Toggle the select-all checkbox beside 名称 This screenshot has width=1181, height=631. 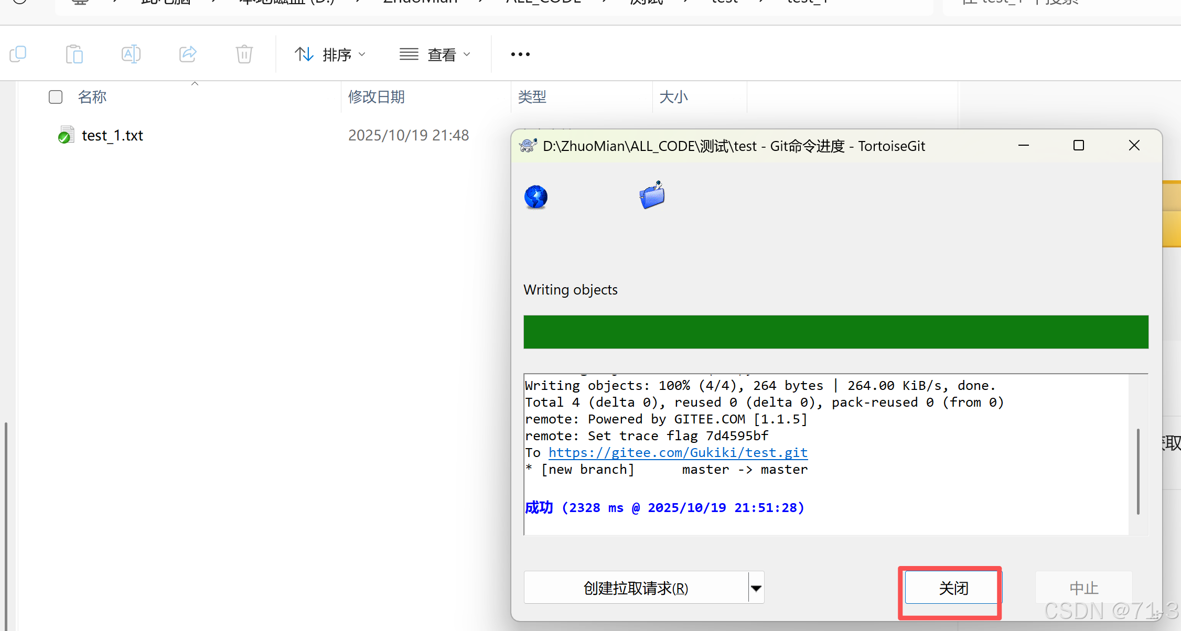point(56,97)
